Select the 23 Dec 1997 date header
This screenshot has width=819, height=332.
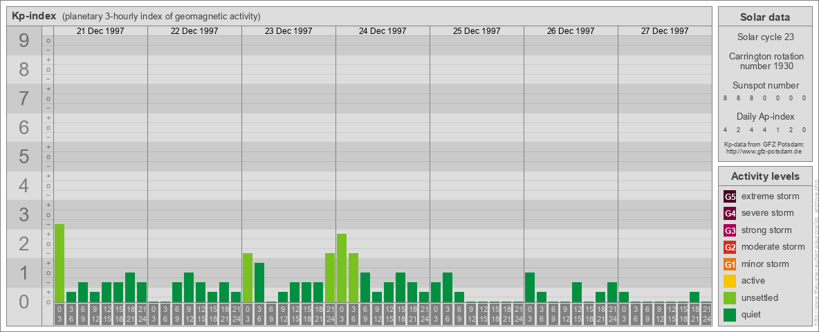(x=288, y=31)
